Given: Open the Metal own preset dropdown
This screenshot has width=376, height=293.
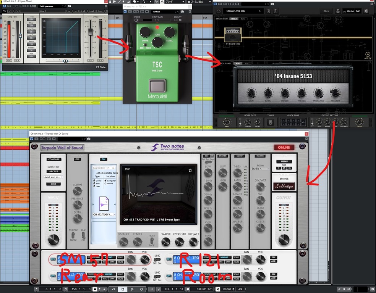Looking at the screenshot, I should [53, 177].
